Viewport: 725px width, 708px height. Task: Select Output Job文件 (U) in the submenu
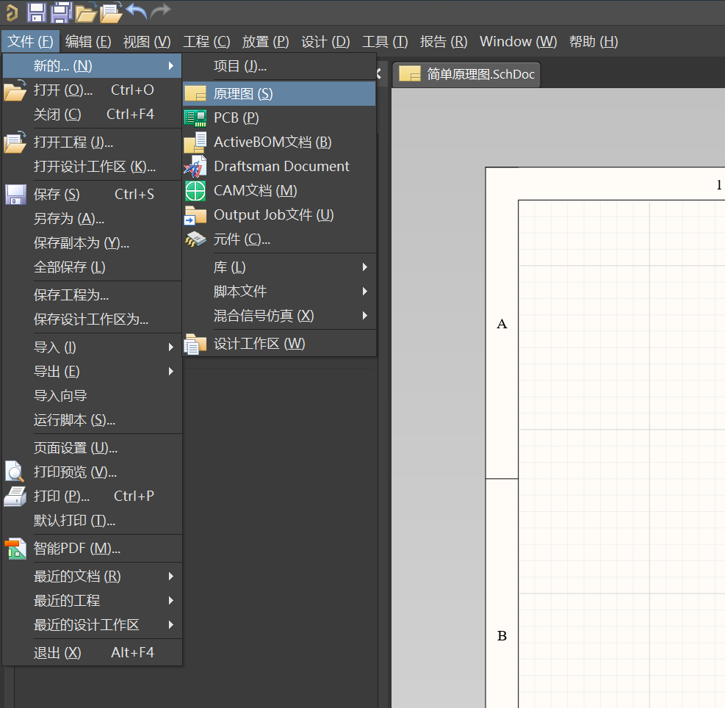(273, 215)
